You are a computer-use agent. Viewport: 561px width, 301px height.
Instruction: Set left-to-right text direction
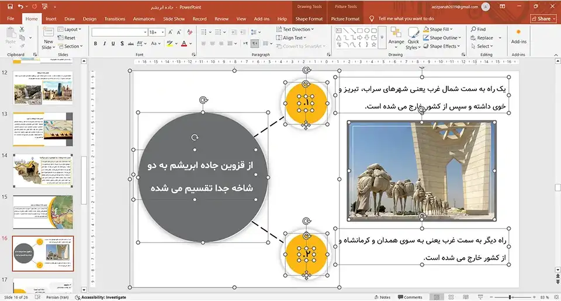pyautogui.click(x=246, y=44)
